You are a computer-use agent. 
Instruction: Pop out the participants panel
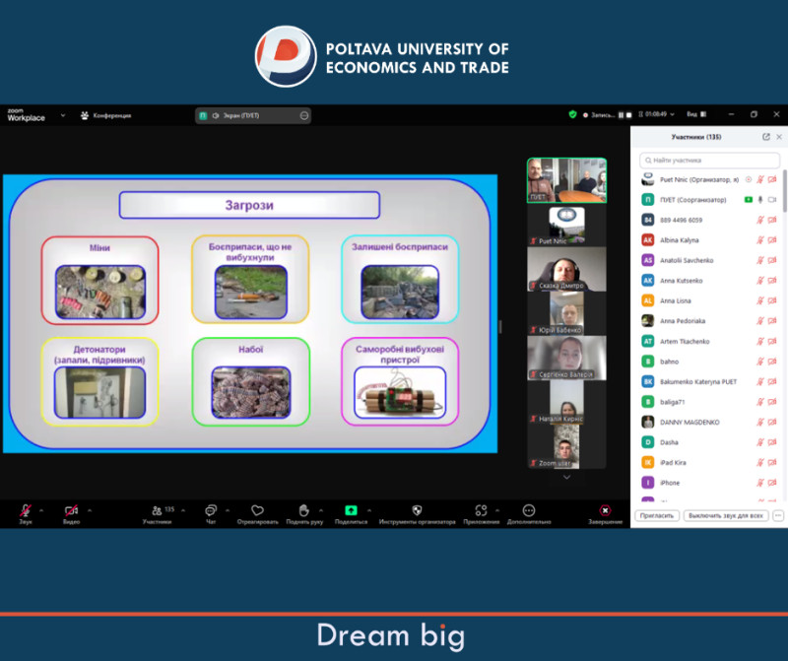766,137
